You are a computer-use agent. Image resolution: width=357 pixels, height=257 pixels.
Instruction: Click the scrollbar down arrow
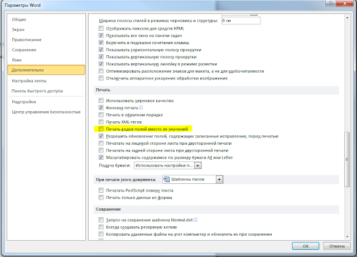[x=347, y=237]
